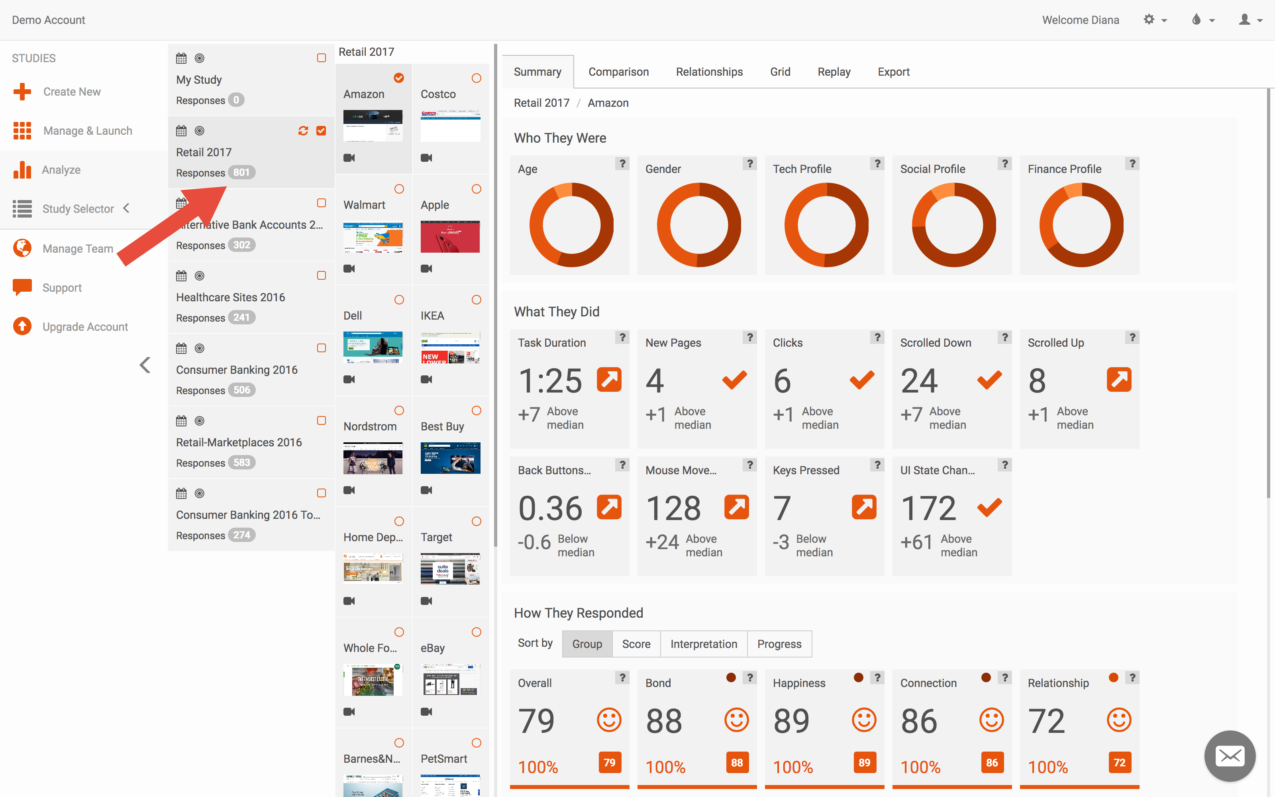Click Consumer Banking 2016 To... study name
The image size is (1275, 797).
click(x=248, y=514)
